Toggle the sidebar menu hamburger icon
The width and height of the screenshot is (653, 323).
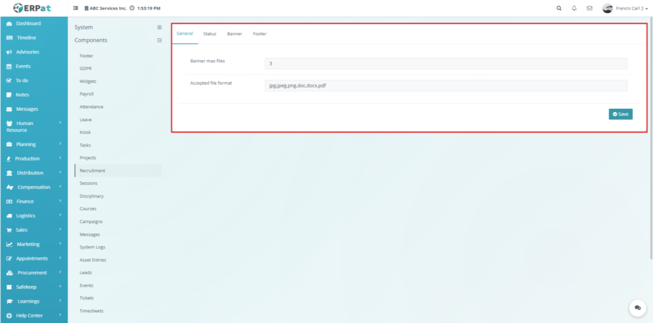point(76,8)
